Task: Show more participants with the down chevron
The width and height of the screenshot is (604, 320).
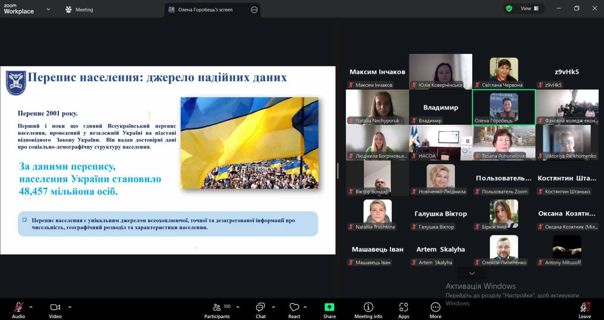Action: (472, 273)
